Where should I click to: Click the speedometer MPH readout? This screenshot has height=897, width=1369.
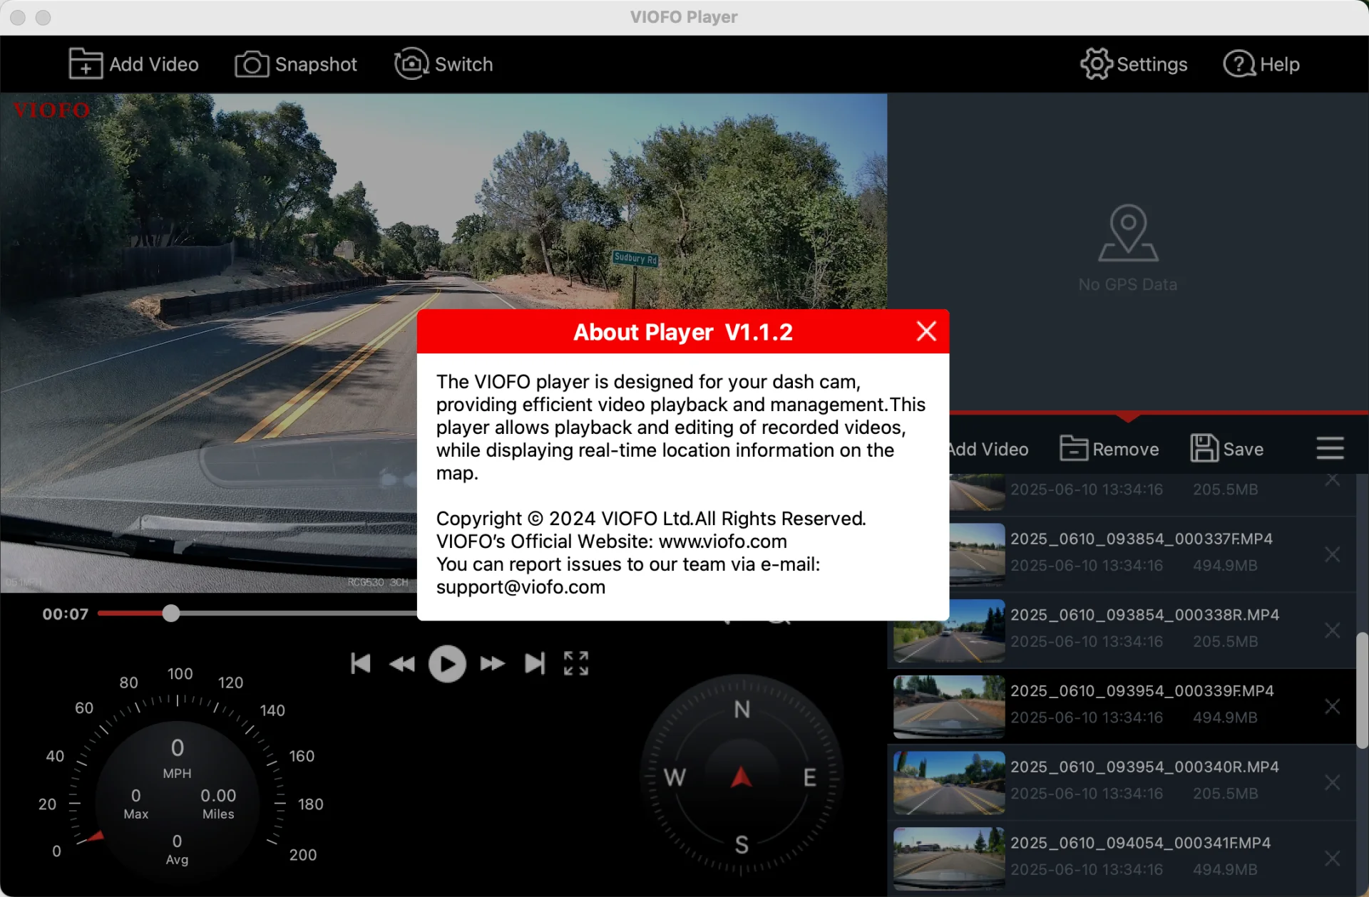(x=177, y=758)
